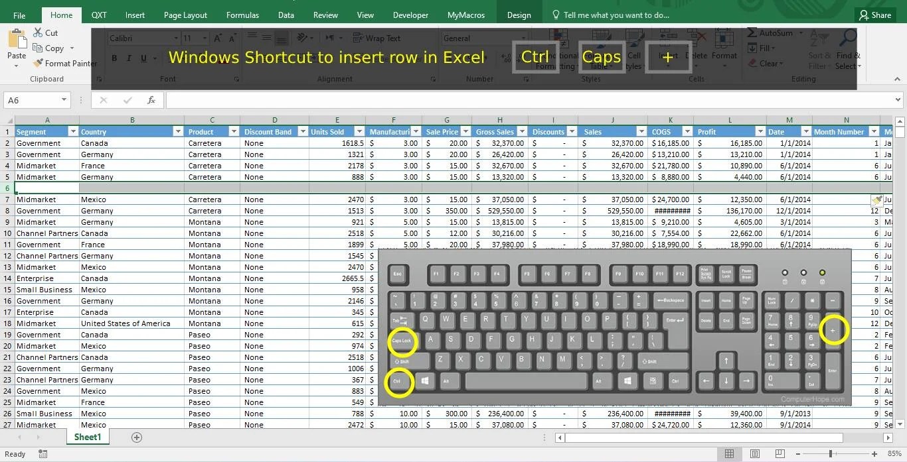Image resolution: width=907 pixels, height=462 pixels.
Task: Click the Share button
Action: 875,14
